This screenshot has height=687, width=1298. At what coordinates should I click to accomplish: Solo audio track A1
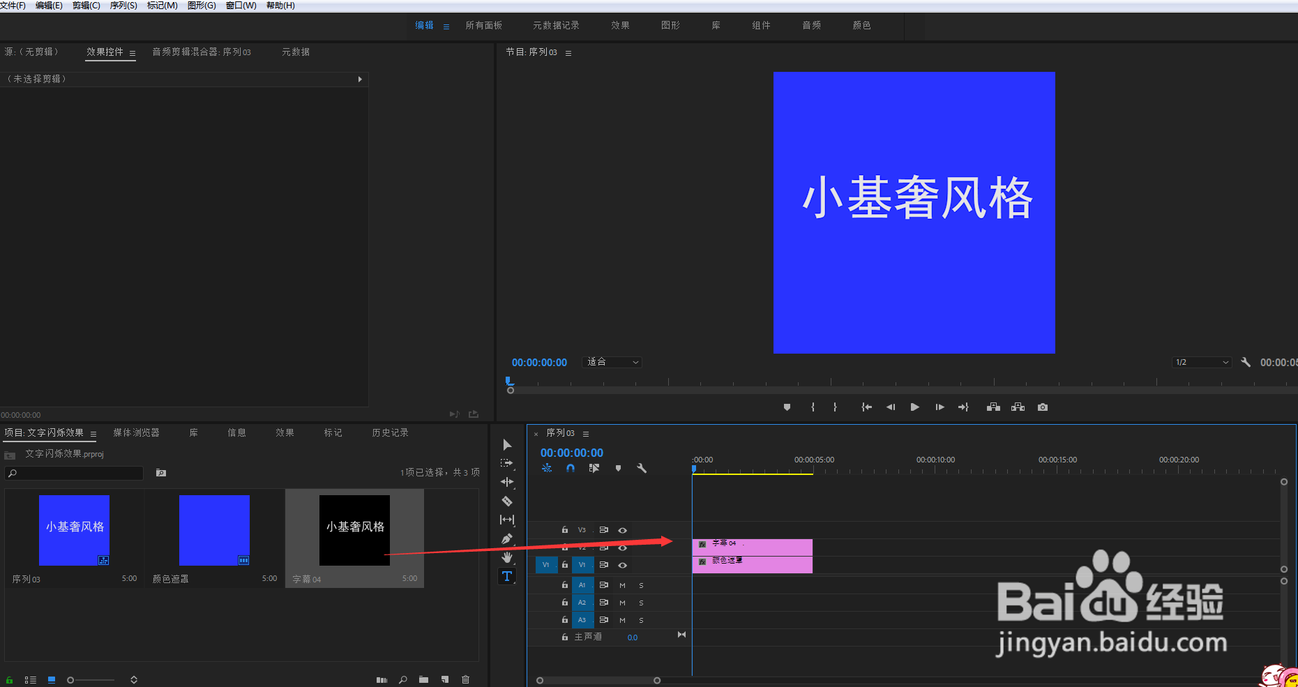(x=642, y=585)
